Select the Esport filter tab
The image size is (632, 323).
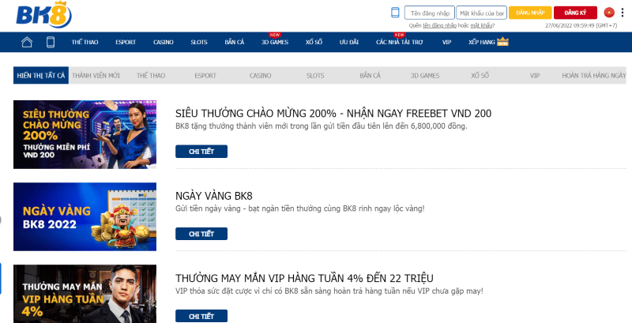click(x=205, y=75)
